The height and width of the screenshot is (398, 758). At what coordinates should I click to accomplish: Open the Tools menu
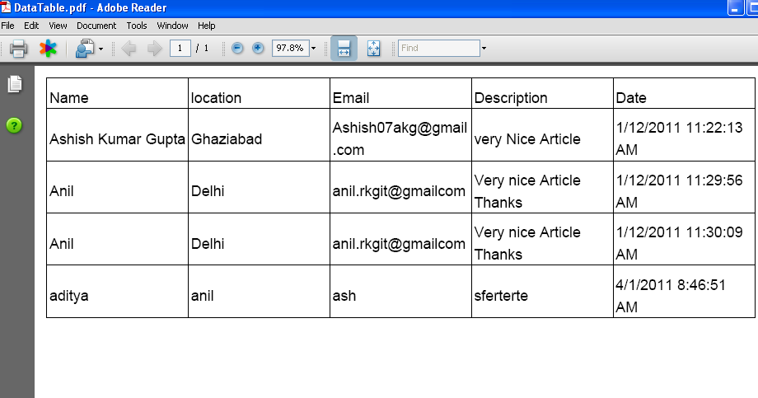pyautogui.click(x=137, y=26)
